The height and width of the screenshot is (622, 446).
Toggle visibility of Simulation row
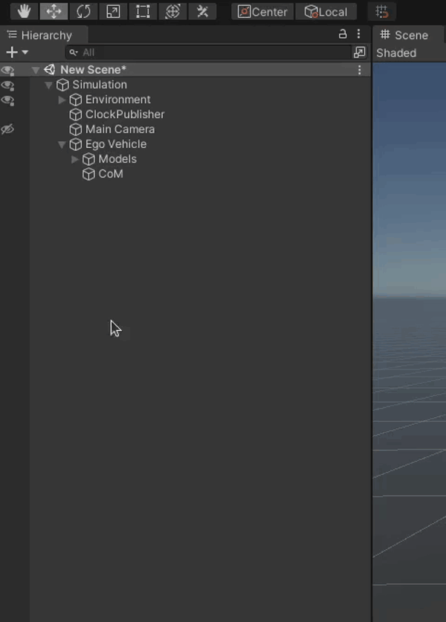(x=7, y=85)
